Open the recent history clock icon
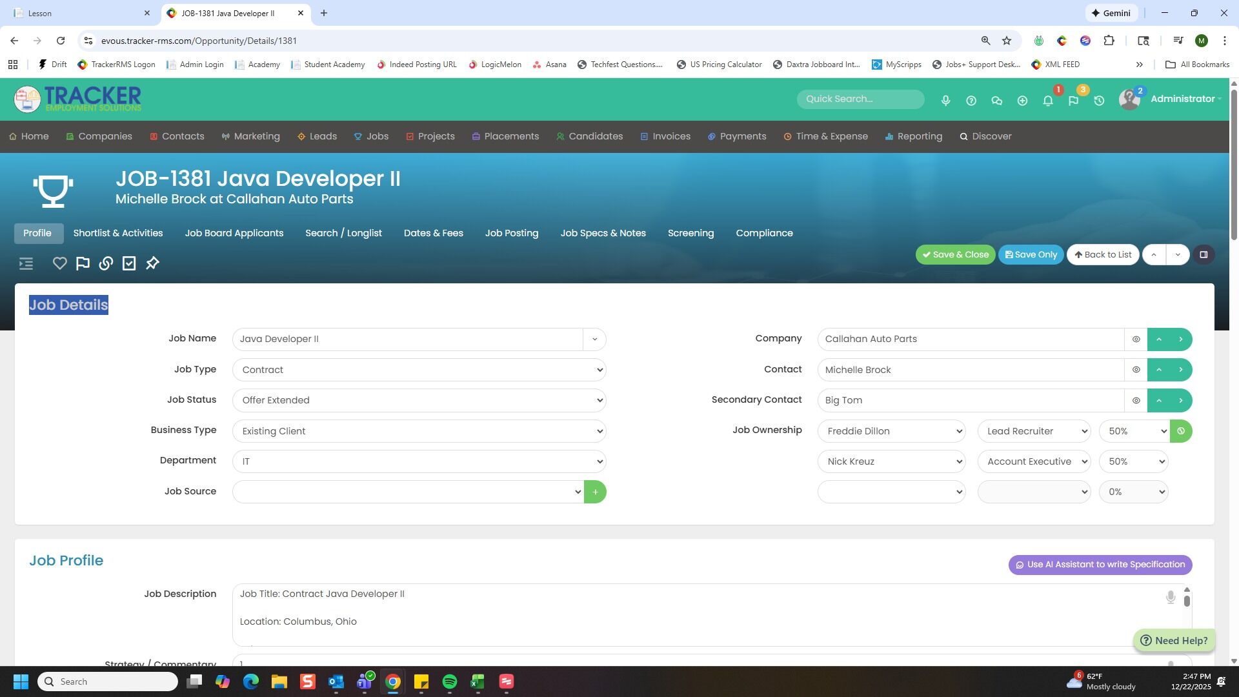The height and width of the screenshot is (697, 1239). pos(1099,101)
